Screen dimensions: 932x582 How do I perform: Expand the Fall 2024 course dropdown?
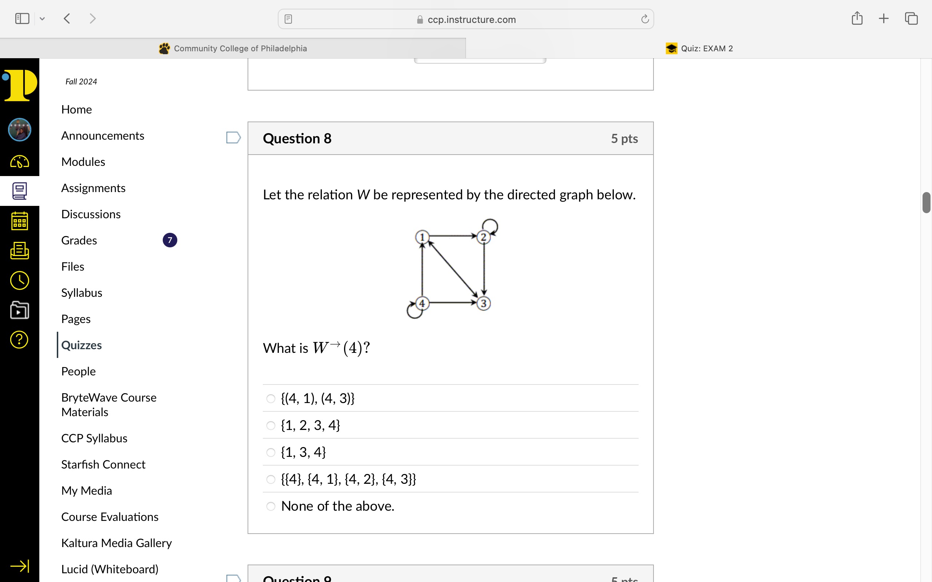point(80,81)
